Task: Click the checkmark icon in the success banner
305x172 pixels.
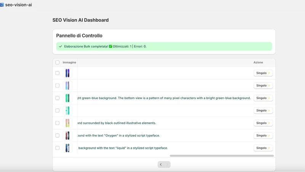Action: coord(61,46)
